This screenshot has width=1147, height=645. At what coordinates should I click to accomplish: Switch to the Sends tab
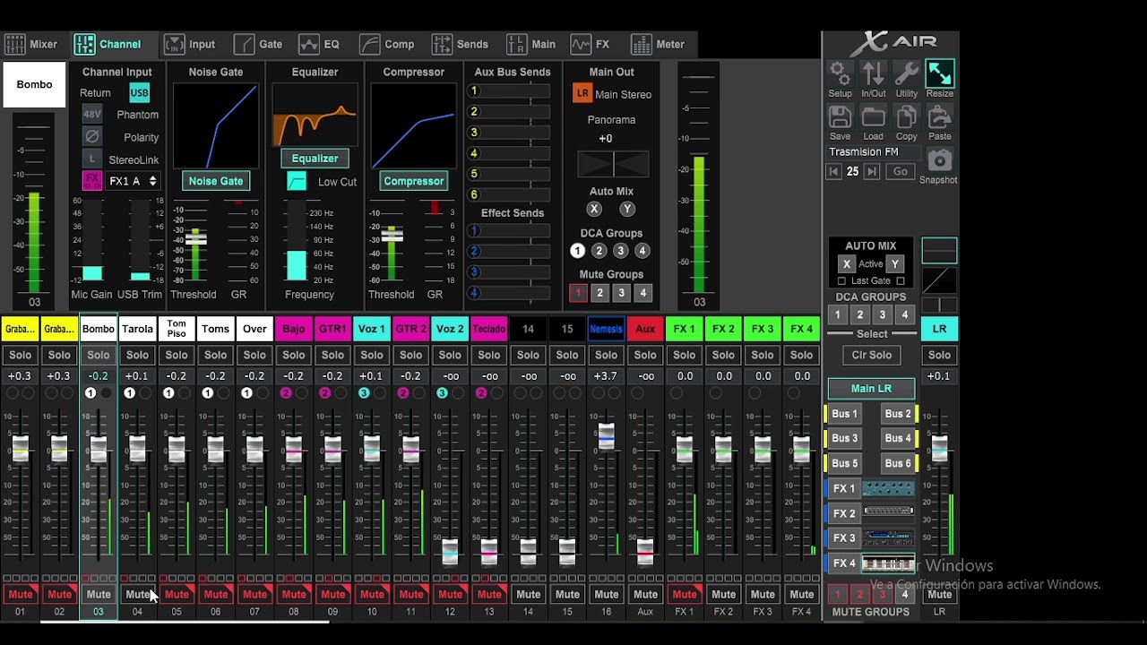(461, 44)
